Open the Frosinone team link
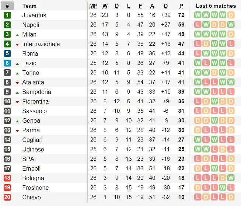Screen dimensions: 241x206 click(35, 188)
